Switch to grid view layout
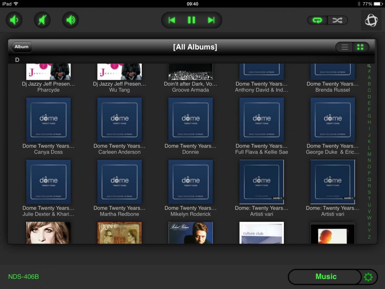 360,47
